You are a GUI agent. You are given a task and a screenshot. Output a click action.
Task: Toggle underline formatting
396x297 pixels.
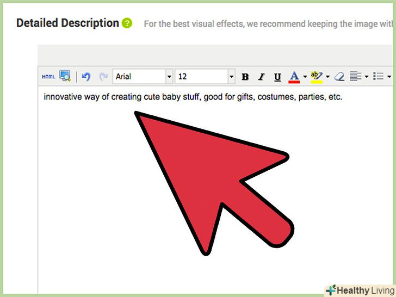pyautogui.click(x=277, y=77)
